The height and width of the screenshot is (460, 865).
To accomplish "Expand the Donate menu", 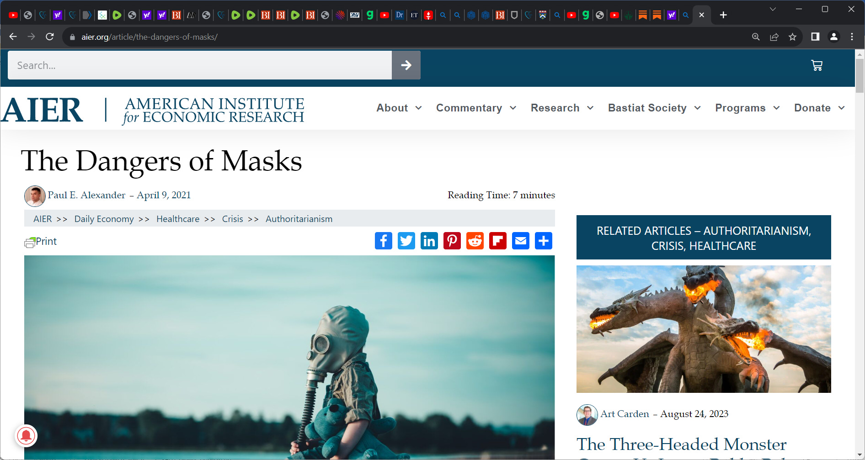I will (x=820, y=108).
